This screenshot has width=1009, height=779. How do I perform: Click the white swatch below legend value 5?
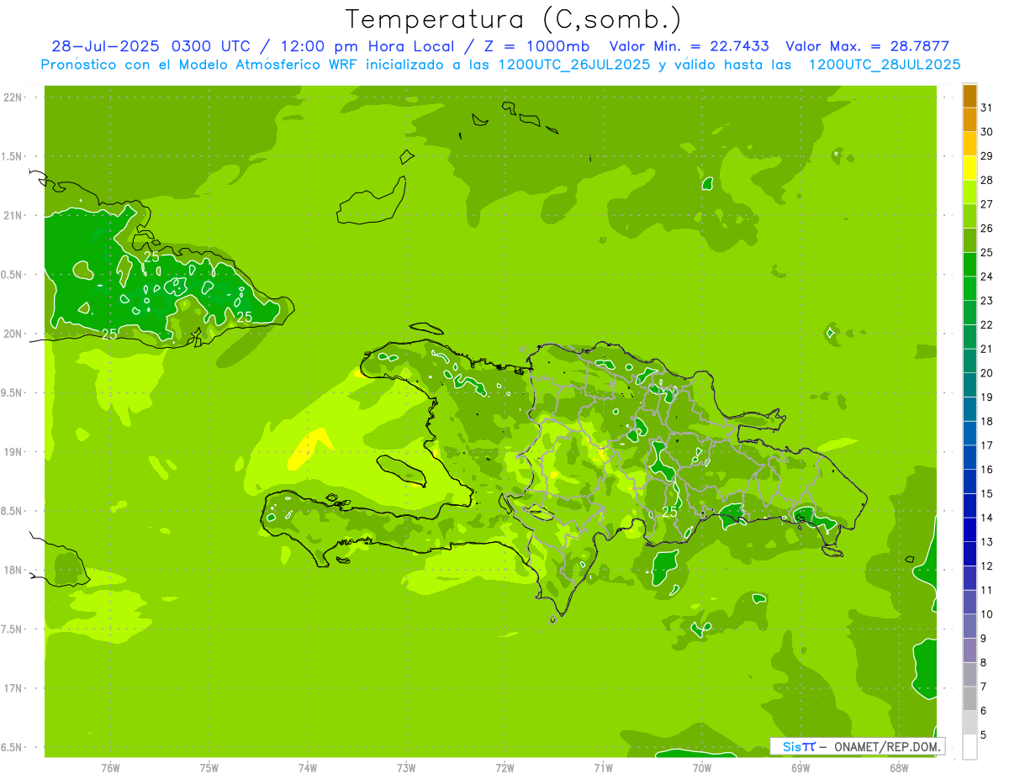click(969, 747)
